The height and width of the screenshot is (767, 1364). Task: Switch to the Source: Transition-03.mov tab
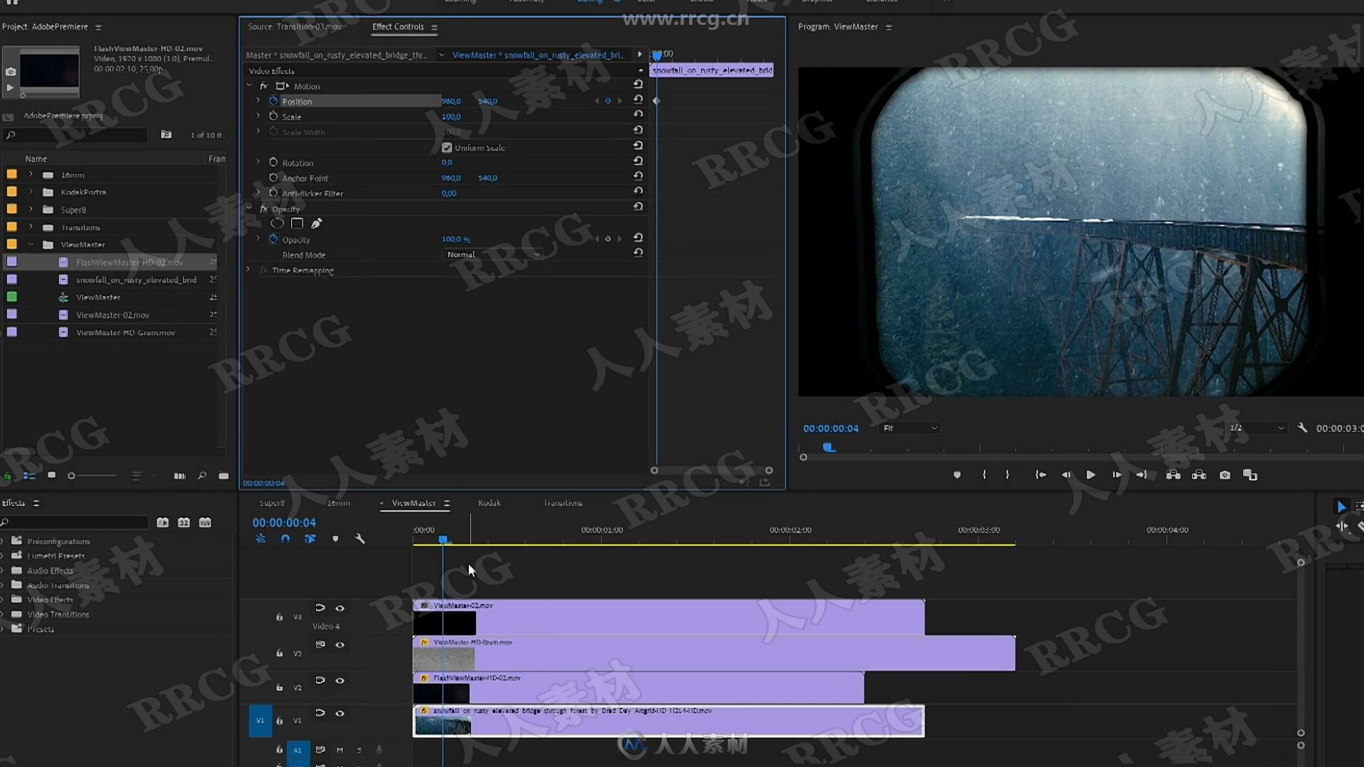[294, 26]
